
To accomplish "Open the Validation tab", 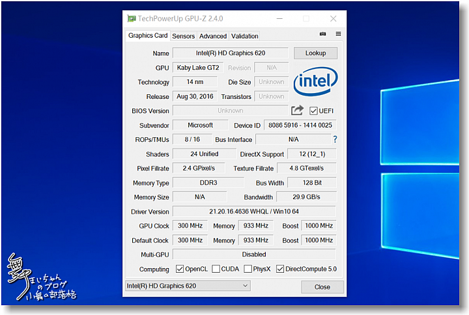I will tap(245, 36).
